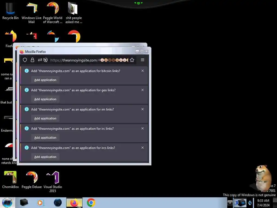Image resolution: width=277 pixels, height=208 pixels.
Task: Select the Chrome desktop shortcut icon
Action: point(74,37)
